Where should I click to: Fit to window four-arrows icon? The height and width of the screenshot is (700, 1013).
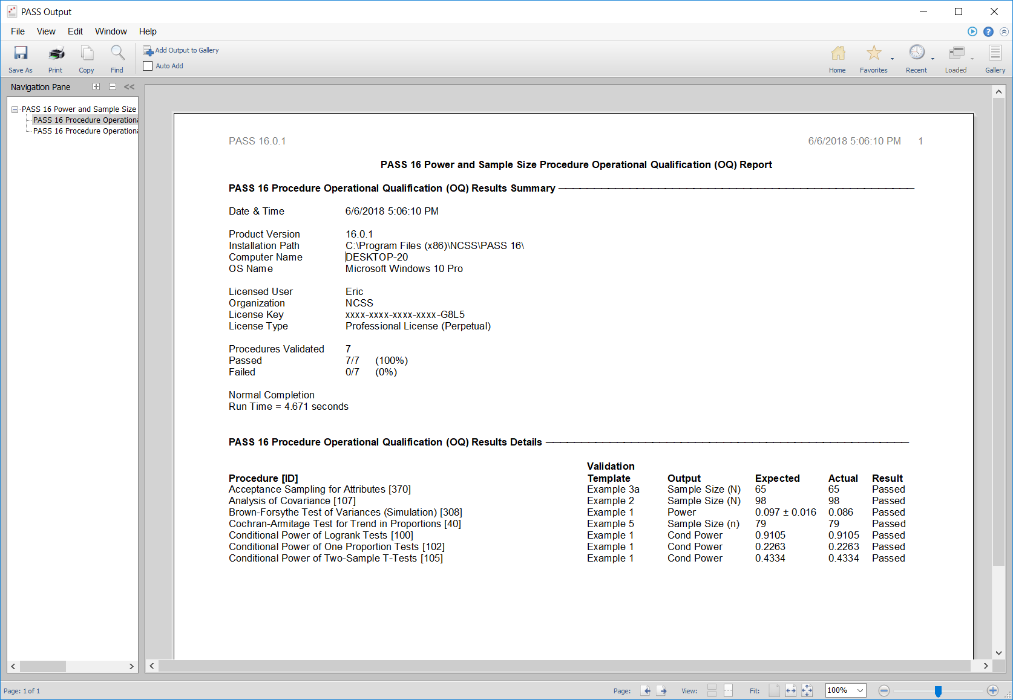pyautogui.click(x=807, y=690)
